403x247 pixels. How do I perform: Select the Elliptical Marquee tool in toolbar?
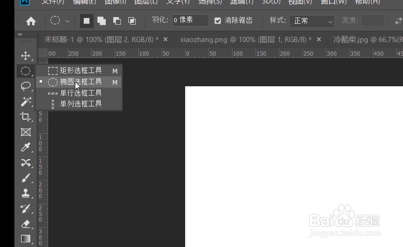click(26, 71)
